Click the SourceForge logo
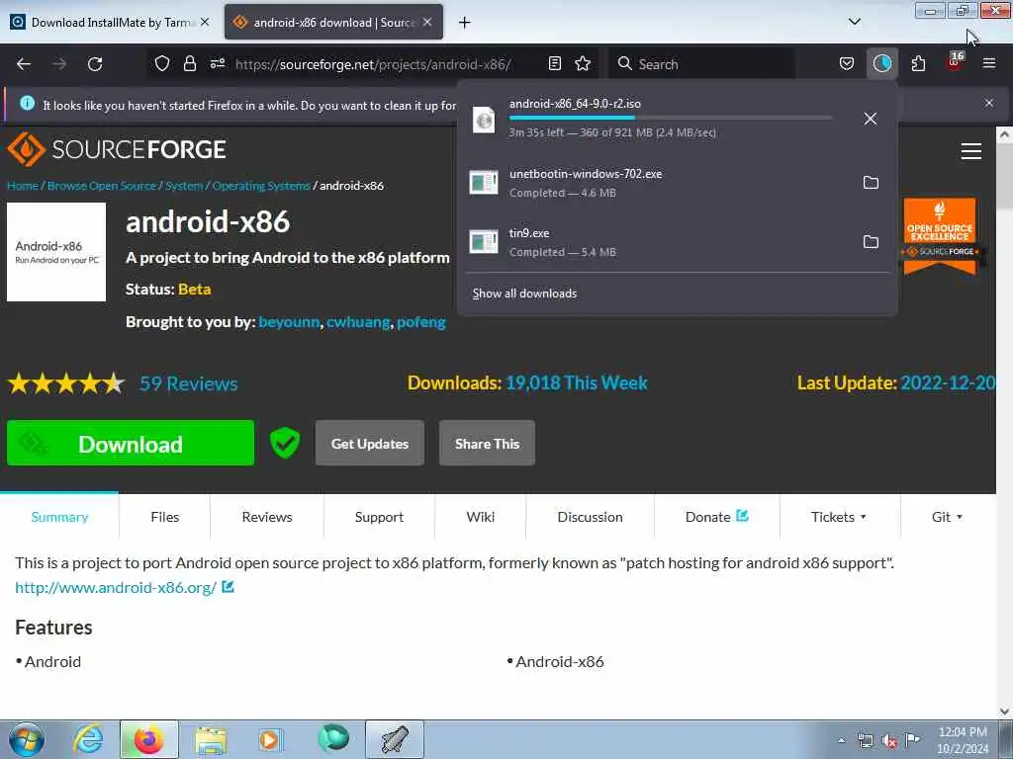 [x=117, y=150]
